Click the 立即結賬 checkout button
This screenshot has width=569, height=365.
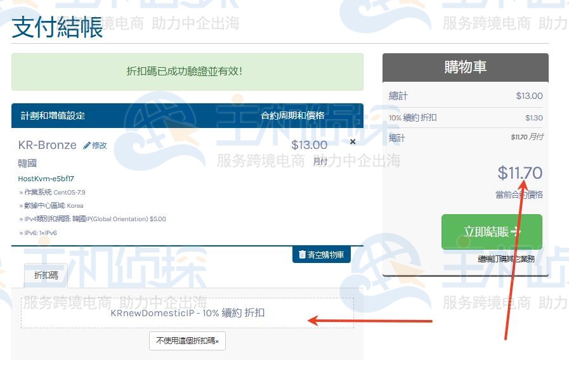point(492,232)
